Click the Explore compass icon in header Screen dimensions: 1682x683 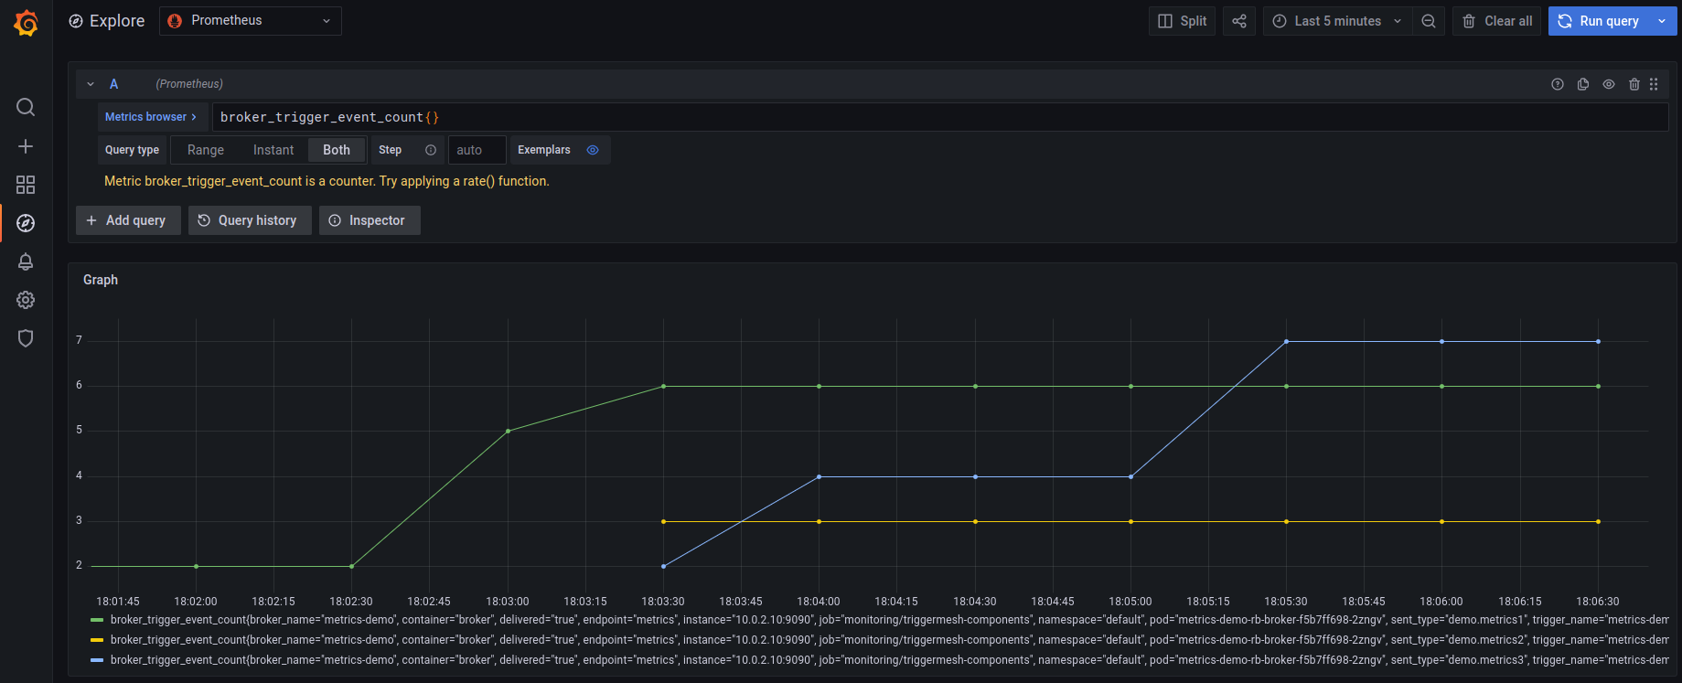pyautogui.click(x=76, y=21)
